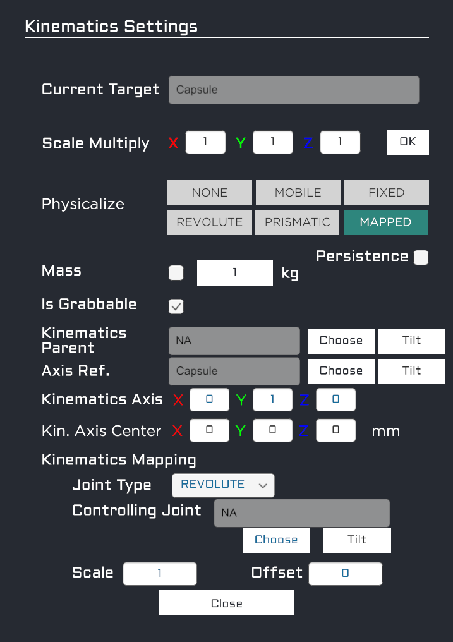Choose the Controlling Joint

coord(276,540)
